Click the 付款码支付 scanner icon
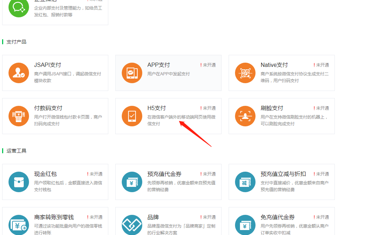Viewport: 384px width, 235px height. click(x=18, y=116)
